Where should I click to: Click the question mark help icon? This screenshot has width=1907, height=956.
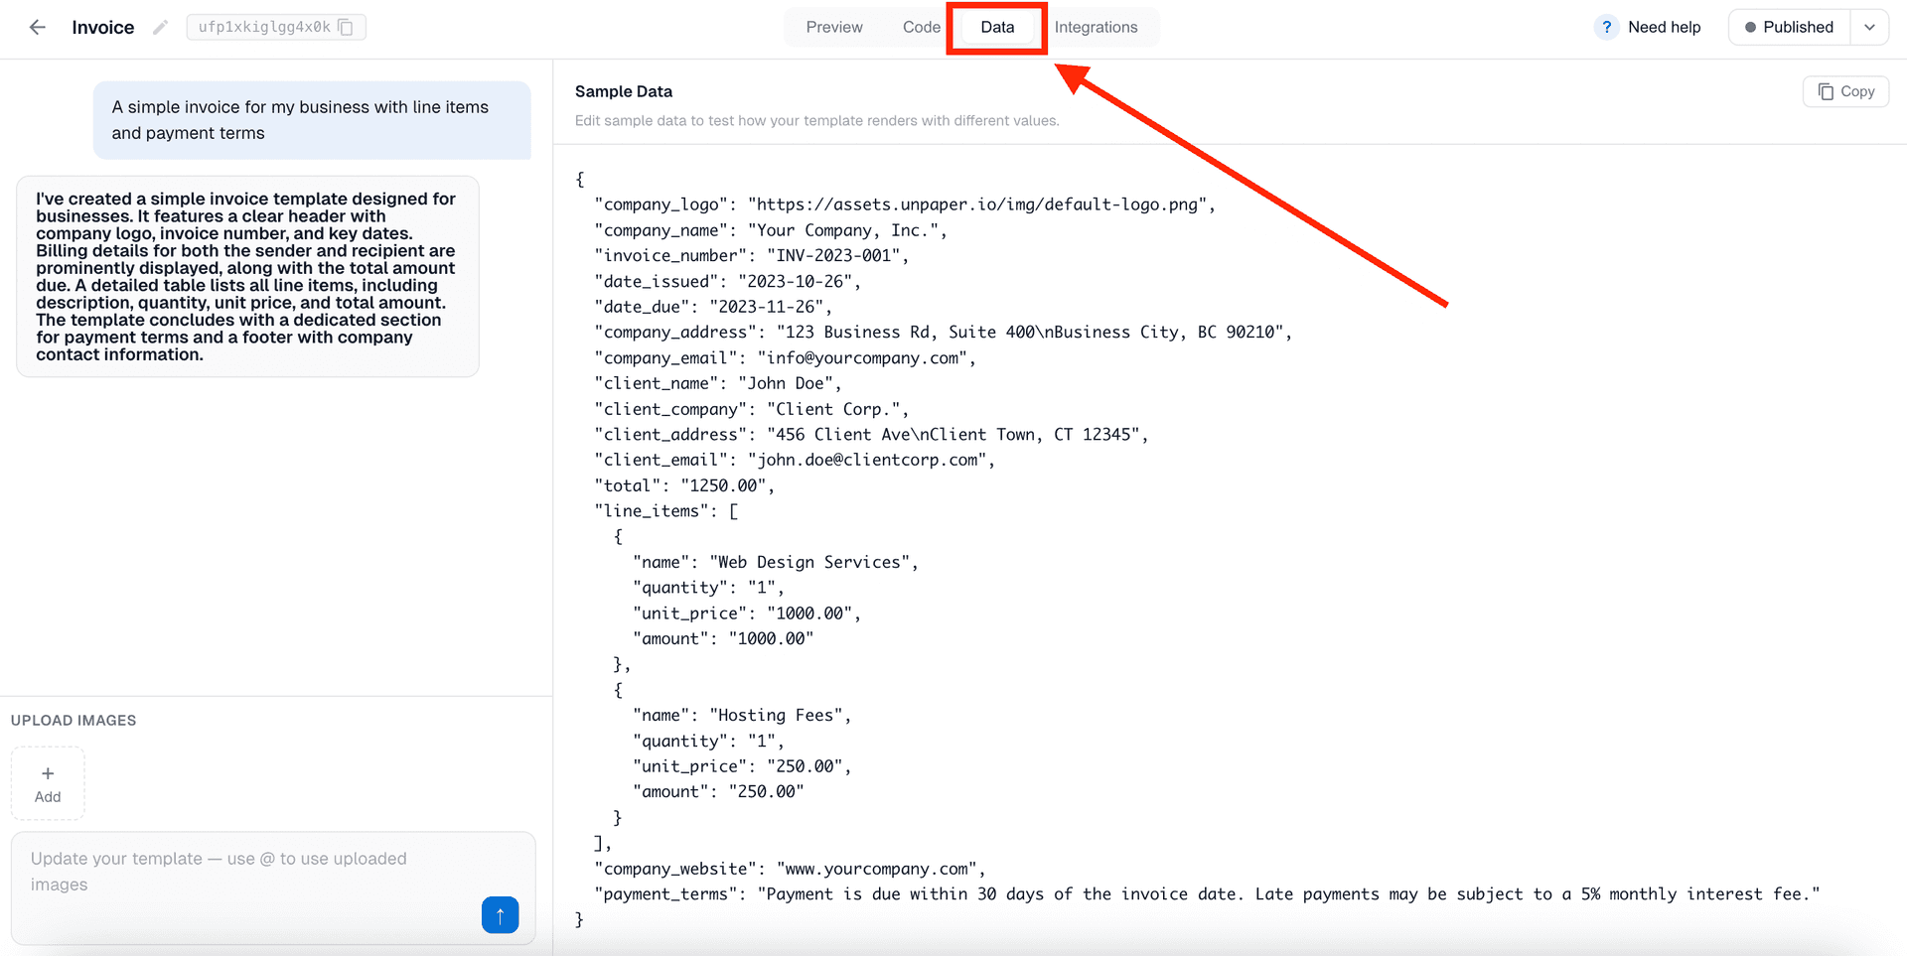(x=1606, y=27)
